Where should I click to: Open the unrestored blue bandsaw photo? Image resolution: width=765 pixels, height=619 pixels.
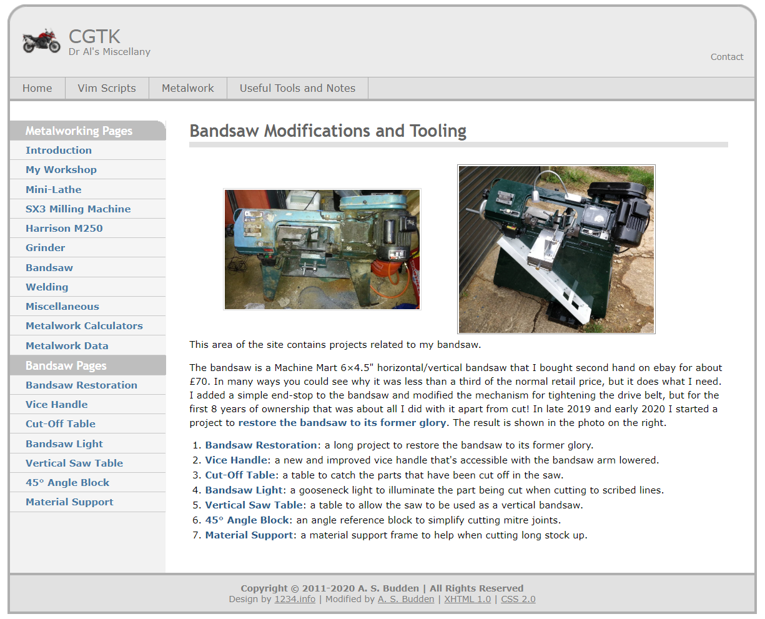coord(322,249)
